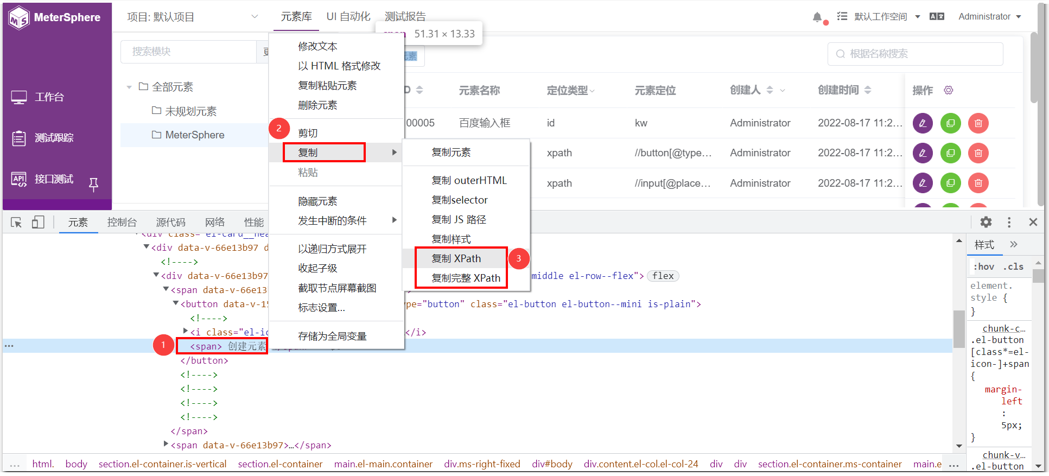Switch to the UI 自动化 tab
Screen dimensions: 1049x476
click(x=348, y=17)
